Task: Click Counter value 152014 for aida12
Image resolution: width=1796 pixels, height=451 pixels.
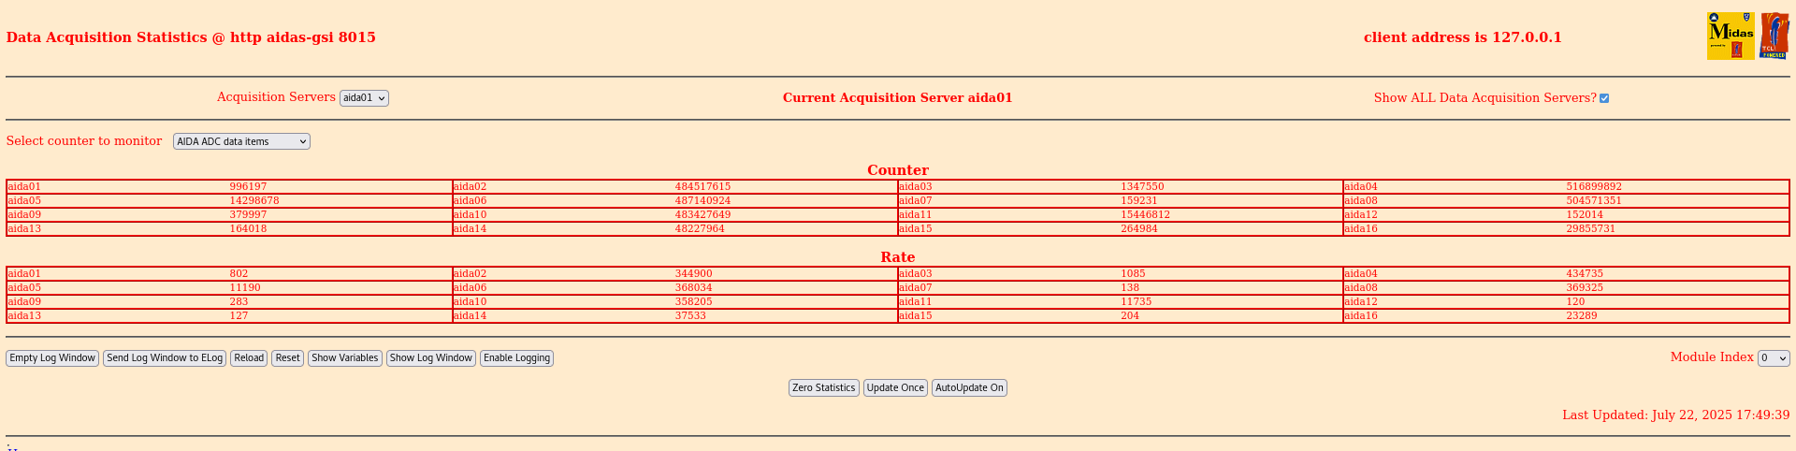Action: (x=1585, y=215)
